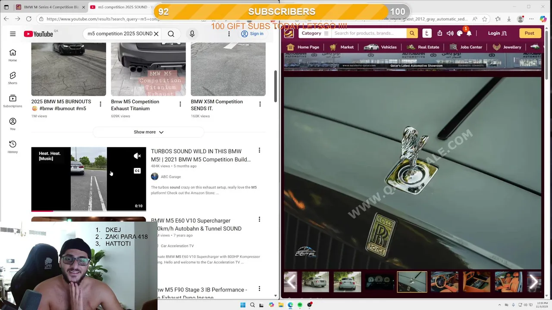Viewport: 552px width, 310px height.
Task: Open more options for BMW X5M Competition short
Action: point(260,104)
